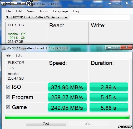
Task: Click 238.47 GB capacity in Copy-Benchmark window
Action: [16, 78]
